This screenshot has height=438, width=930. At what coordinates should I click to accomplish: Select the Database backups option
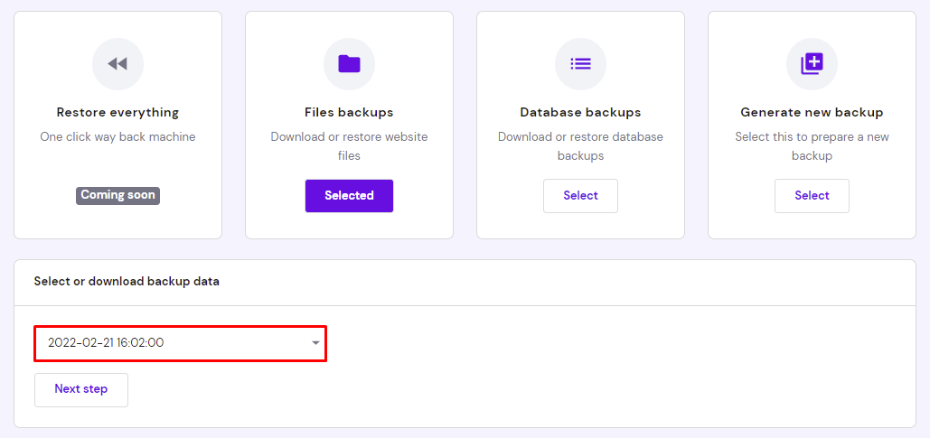pos(580,196)
